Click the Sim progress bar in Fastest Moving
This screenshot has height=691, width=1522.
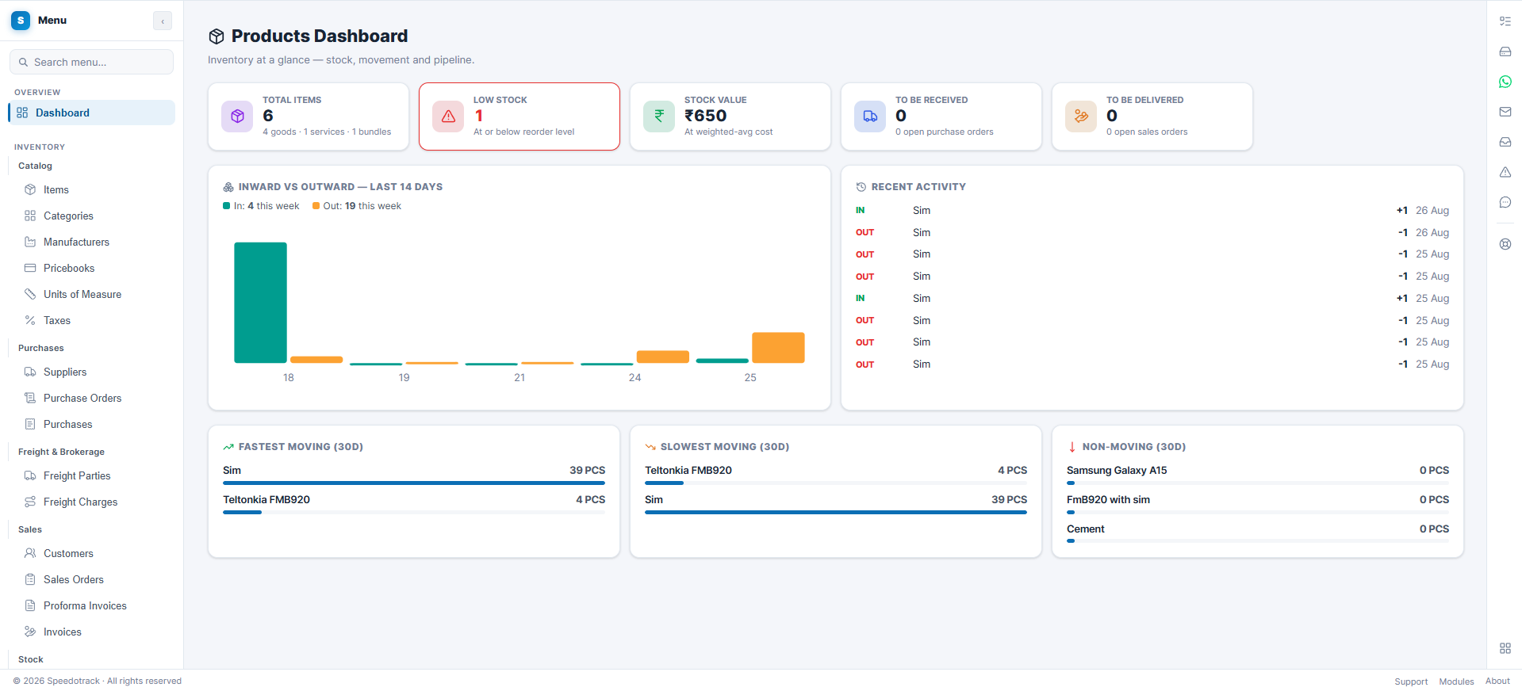(414, 483)
